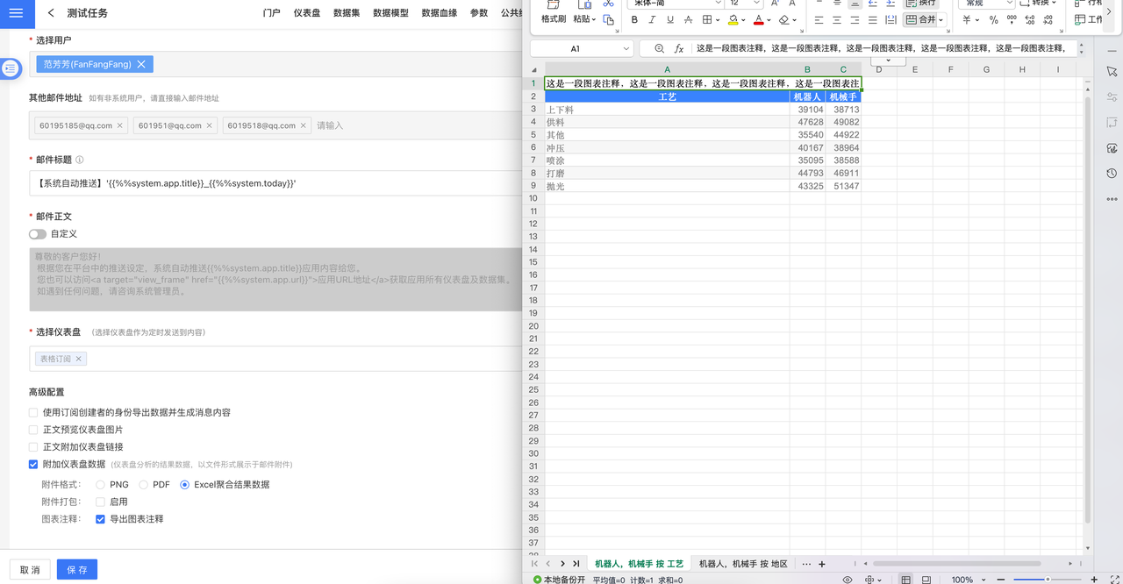
Task: Uncheck 附加仪表盘数据 checkbox
Action: [x=33, y=464]
